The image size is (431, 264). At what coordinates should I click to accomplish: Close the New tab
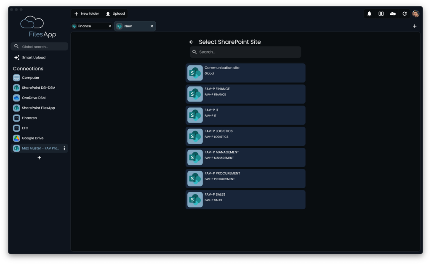point(152,26)
